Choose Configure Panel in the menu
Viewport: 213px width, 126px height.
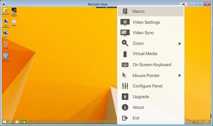point(151,86)
